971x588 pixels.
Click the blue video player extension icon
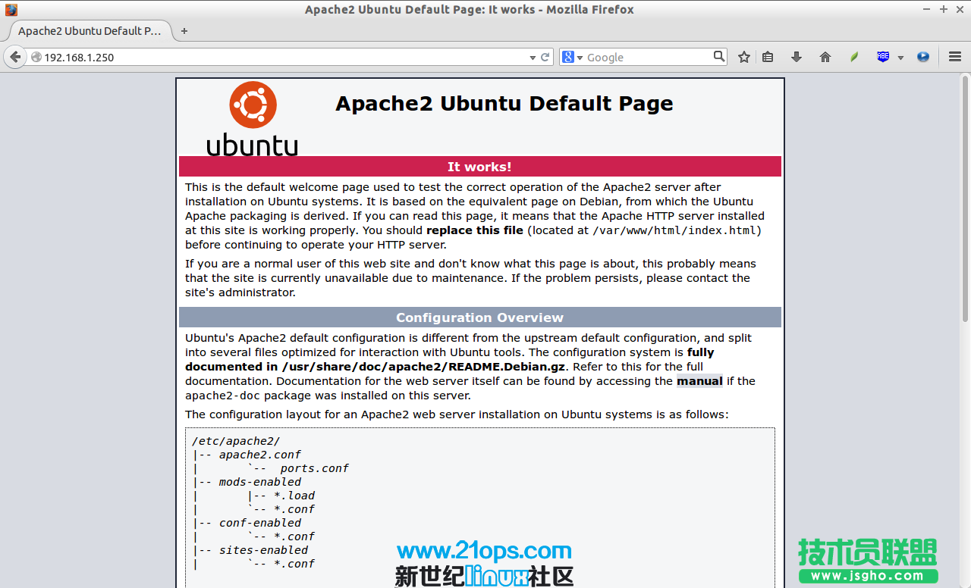pyautogui.click(x=923, y=56)
